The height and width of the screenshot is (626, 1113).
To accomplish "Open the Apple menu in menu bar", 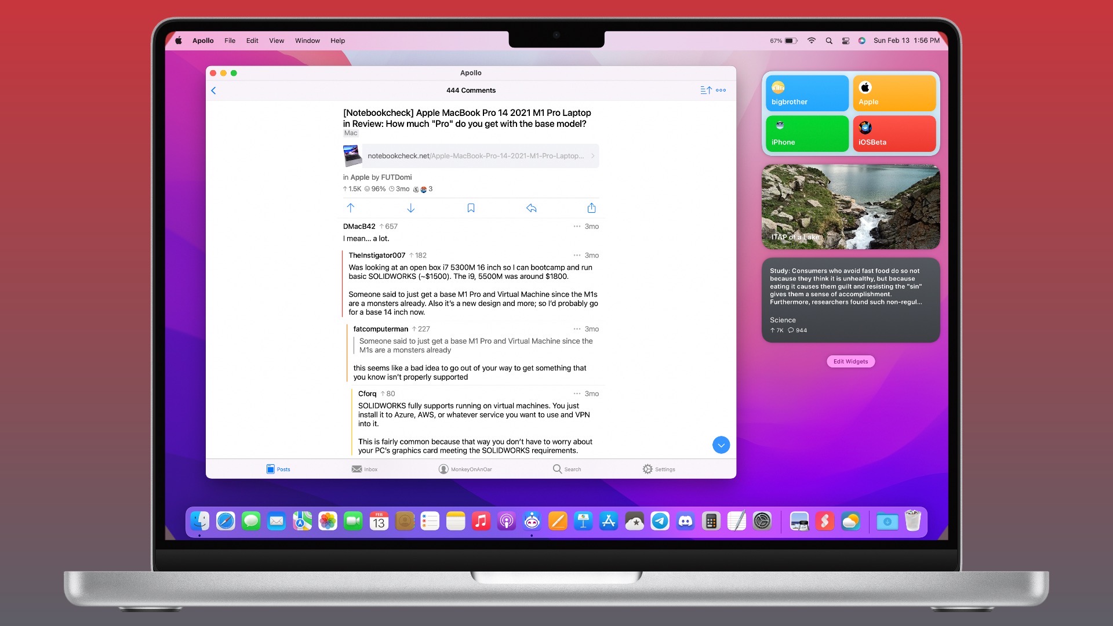I will point(179,41).
